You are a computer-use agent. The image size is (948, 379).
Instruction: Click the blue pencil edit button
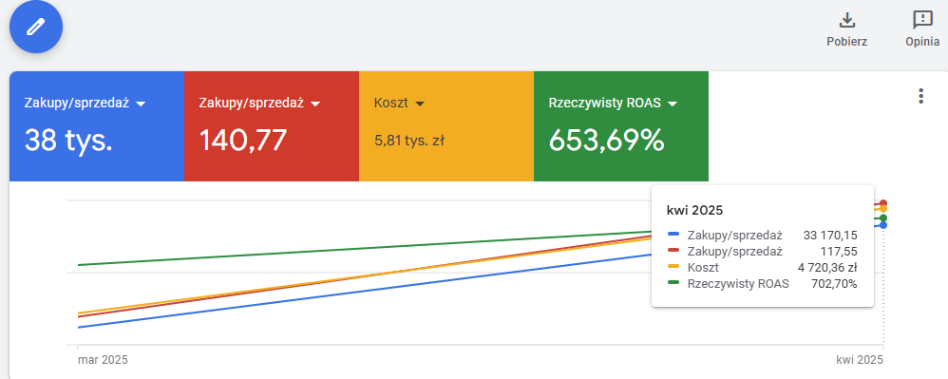[36, 27]
